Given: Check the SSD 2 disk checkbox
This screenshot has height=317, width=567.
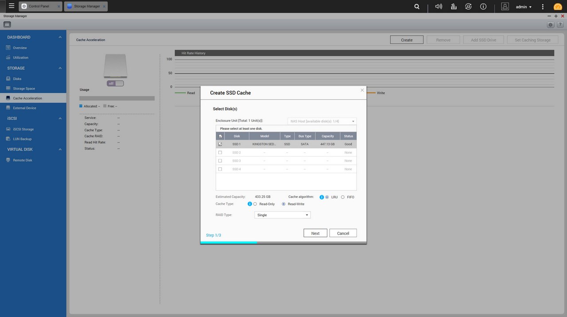Looking at the screenshot, I should (x=220, y=152).
